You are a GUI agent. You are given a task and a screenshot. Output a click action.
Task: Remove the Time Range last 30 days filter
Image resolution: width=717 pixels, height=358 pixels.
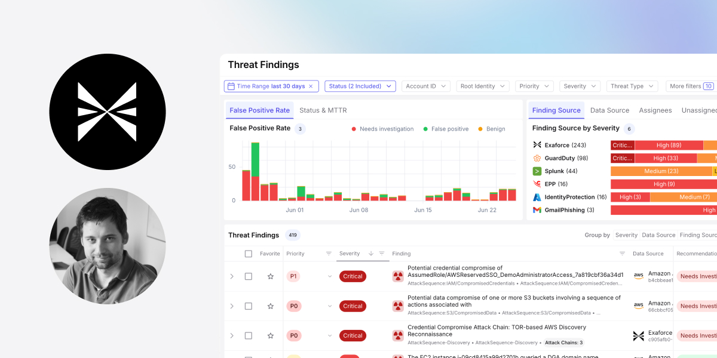pyautogui.click(x=311, y=87)
